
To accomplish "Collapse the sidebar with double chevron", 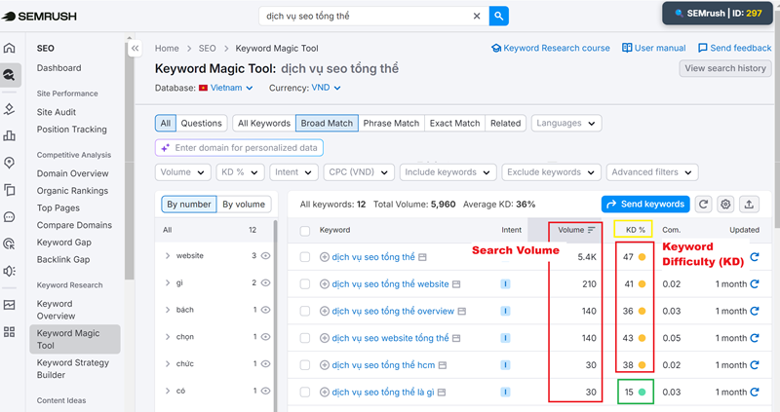I will click(135, 48).
